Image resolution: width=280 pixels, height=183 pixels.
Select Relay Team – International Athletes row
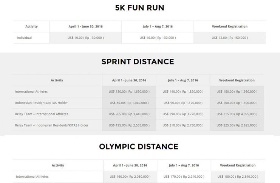pos(42,114)
